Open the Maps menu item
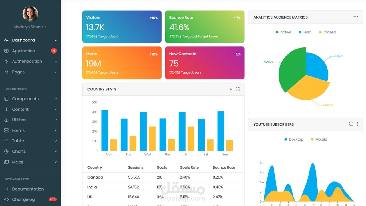 point(30,162)
